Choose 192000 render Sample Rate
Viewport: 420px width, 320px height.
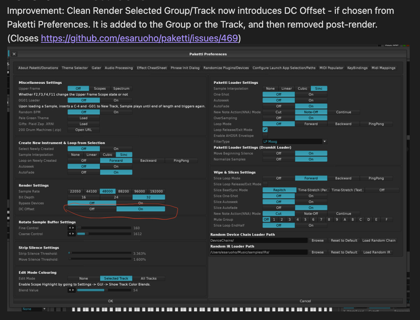tap(157, 191)
